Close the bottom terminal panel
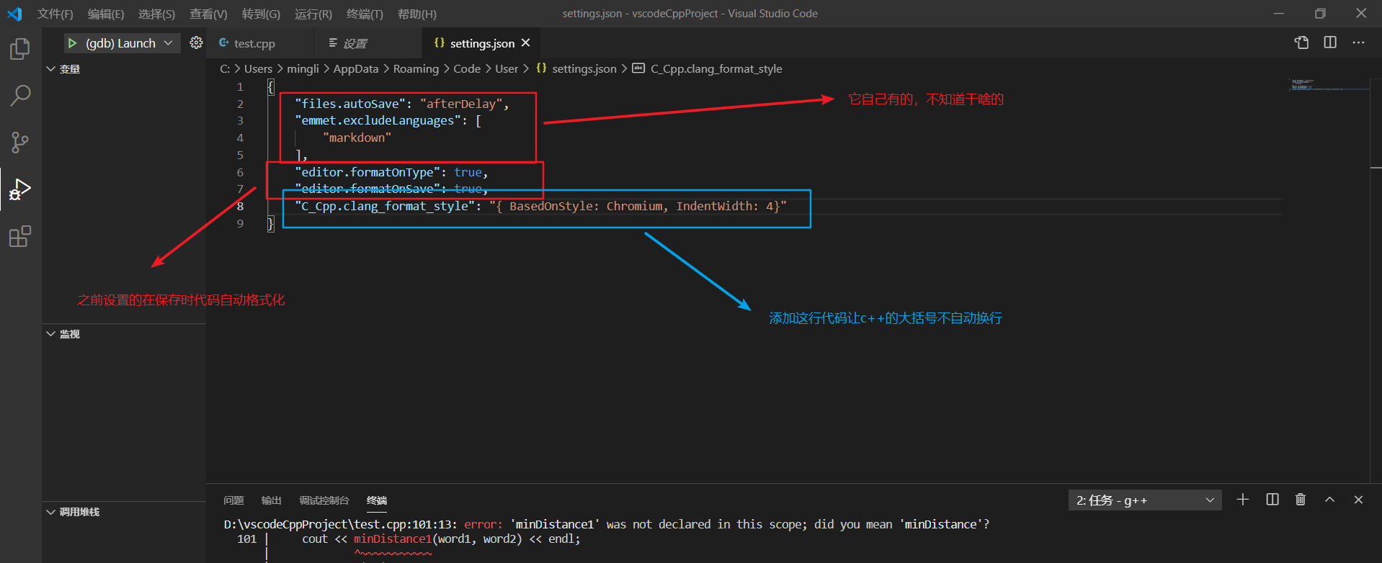Screen dimensions: 1382x563 click(x=1358, y=500)
